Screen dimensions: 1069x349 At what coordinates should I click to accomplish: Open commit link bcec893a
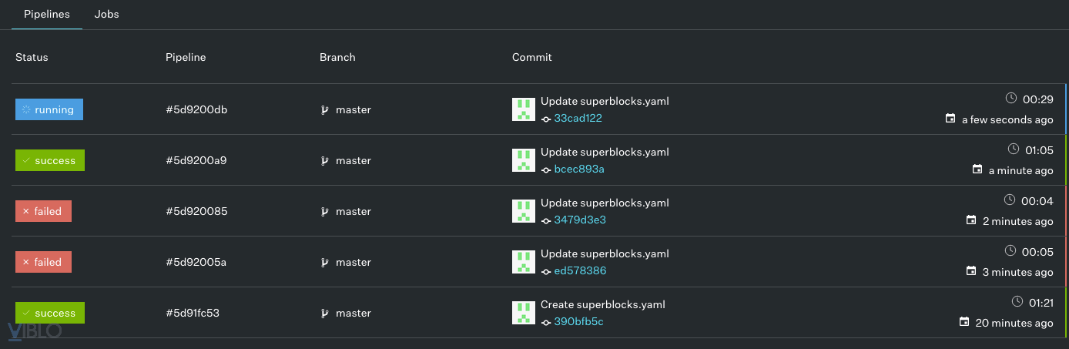pos(579,169)
